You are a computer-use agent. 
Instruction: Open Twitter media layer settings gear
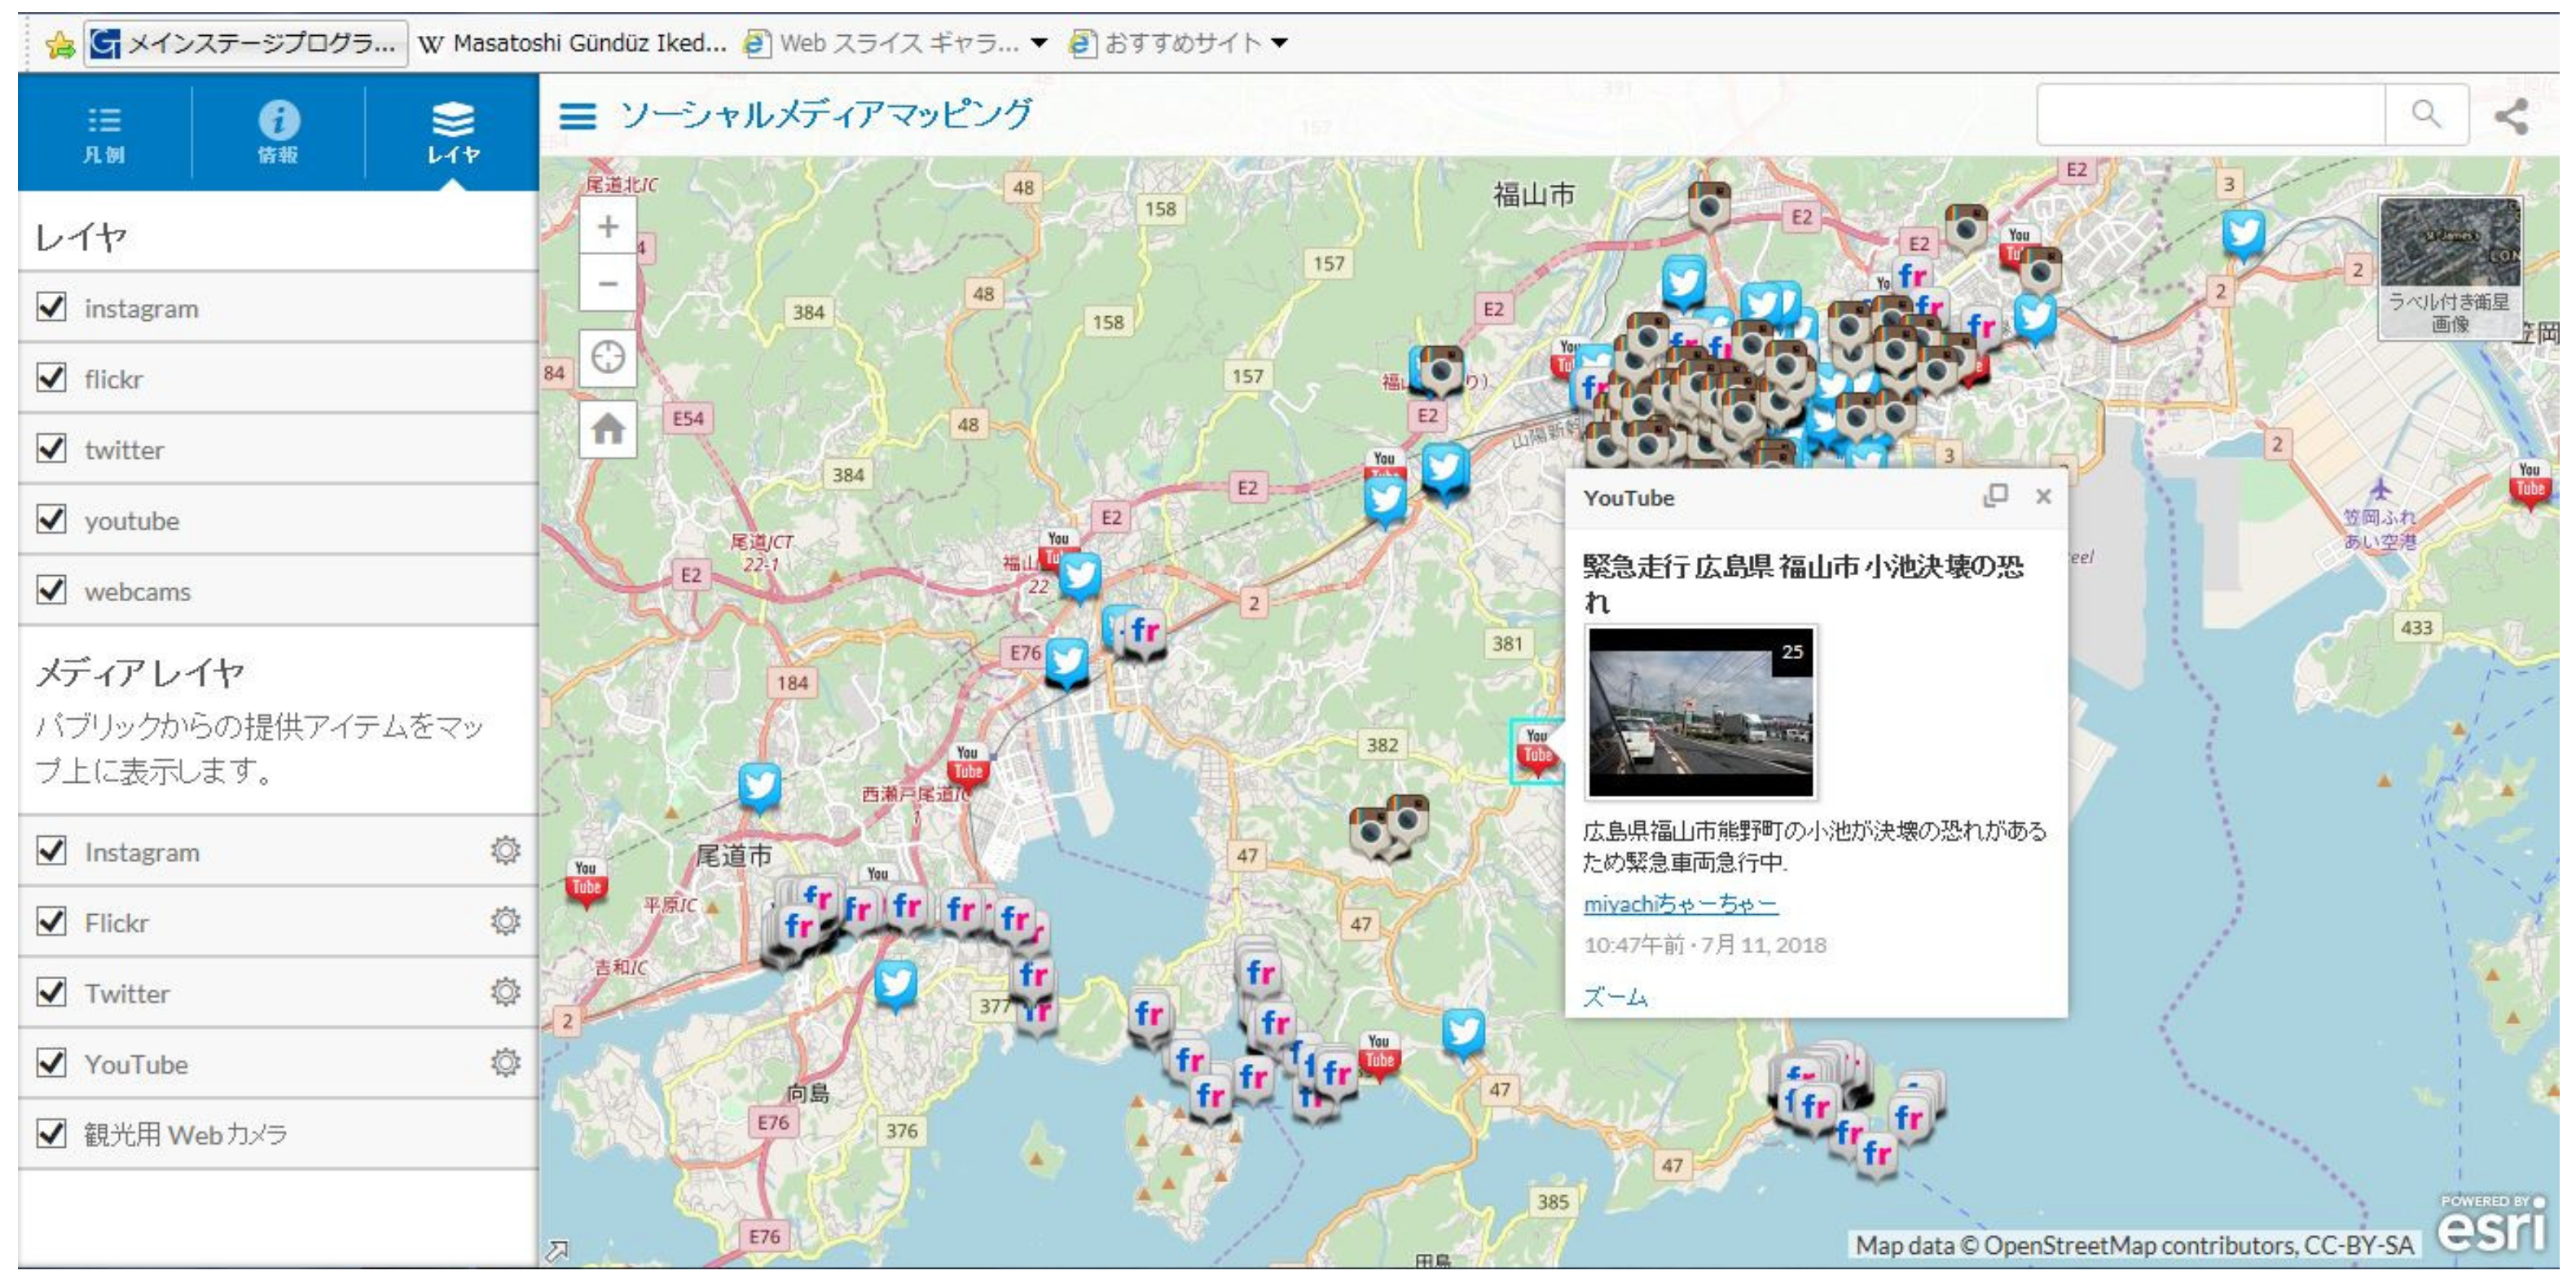(505, 992)
